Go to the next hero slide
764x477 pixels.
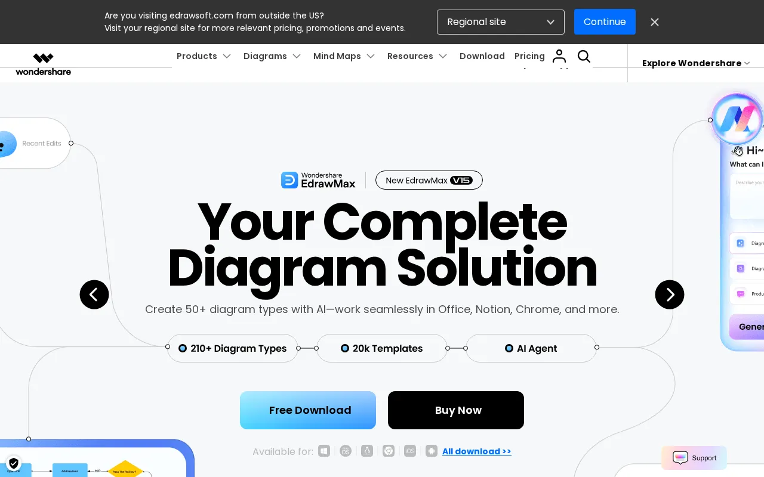click(x=670, y=295)
